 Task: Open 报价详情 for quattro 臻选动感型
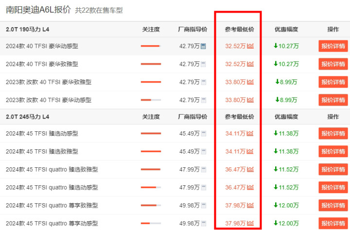coord(333,188)
